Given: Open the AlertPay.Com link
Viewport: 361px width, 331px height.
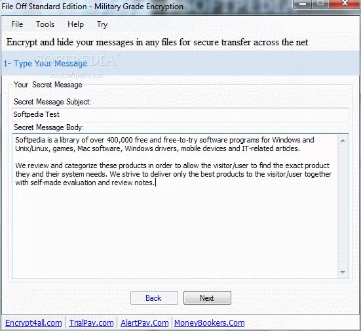Looking at the screenshot, I should 145,323.
